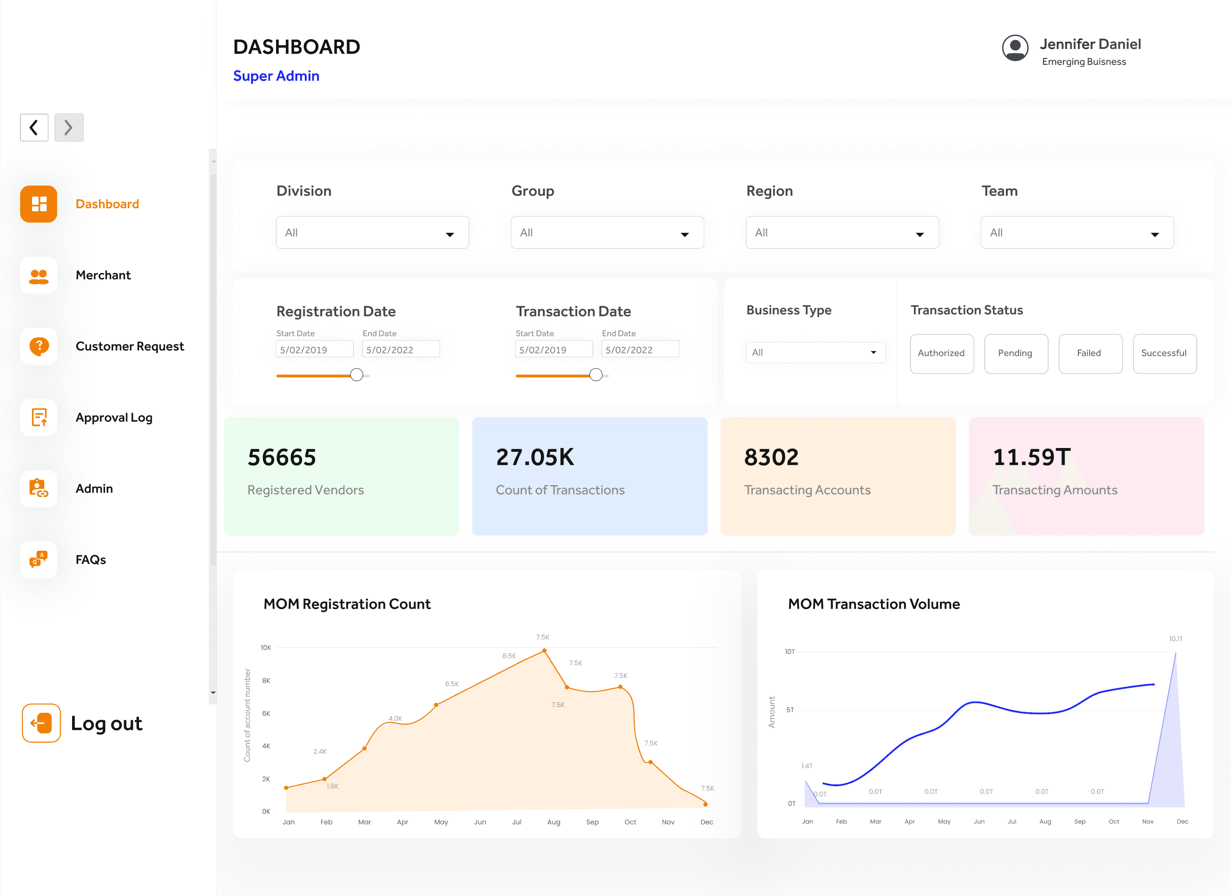Toggle the Failed status filter

click(x=1091, y=353)
